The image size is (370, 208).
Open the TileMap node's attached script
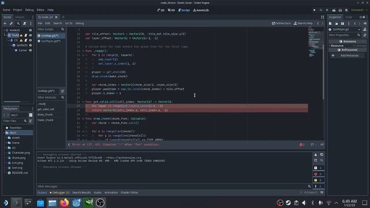click(26, 35)
